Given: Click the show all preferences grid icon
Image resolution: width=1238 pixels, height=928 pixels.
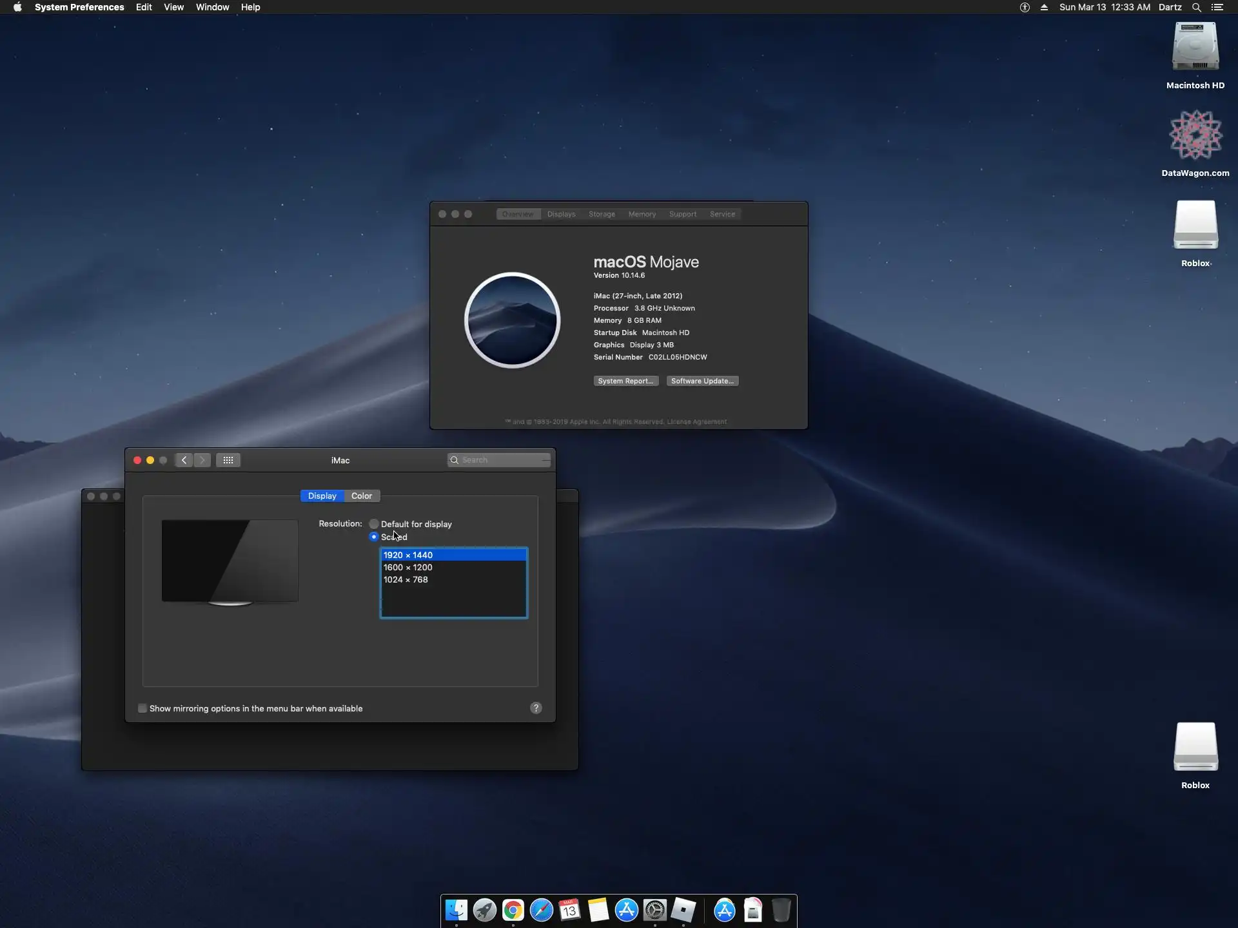Looking at the screenshot, I should pyautogui.click(x=228, y=460).
